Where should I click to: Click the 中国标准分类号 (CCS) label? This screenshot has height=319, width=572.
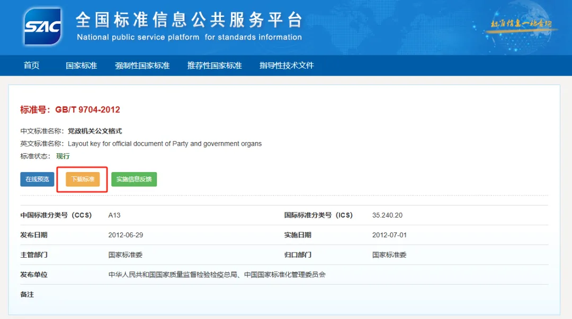56,215
